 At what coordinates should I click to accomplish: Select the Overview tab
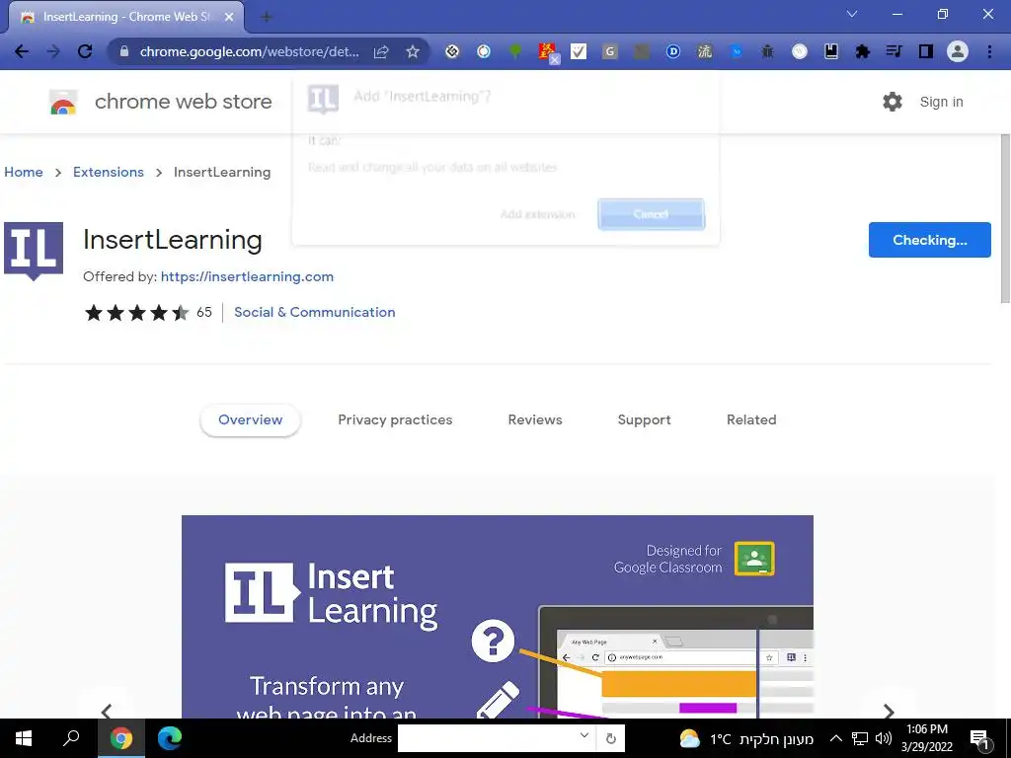pos(250,419)
